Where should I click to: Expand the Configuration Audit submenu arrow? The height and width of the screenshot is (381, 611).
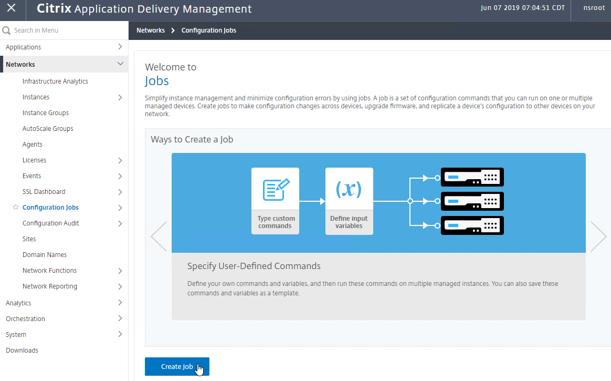(x=120, y=224)
